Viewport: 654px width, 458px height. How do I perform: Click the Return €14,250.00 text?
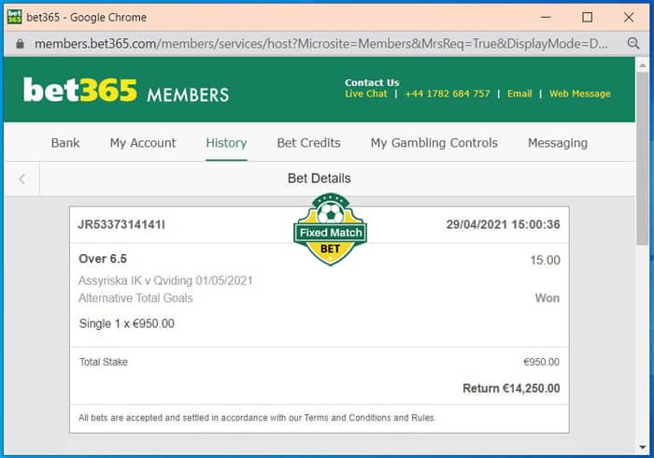(511, 389)
